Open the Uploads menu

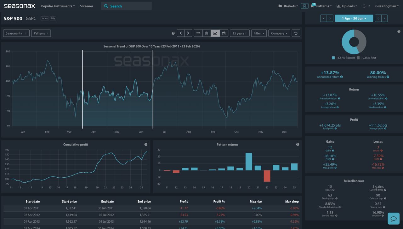347,6
